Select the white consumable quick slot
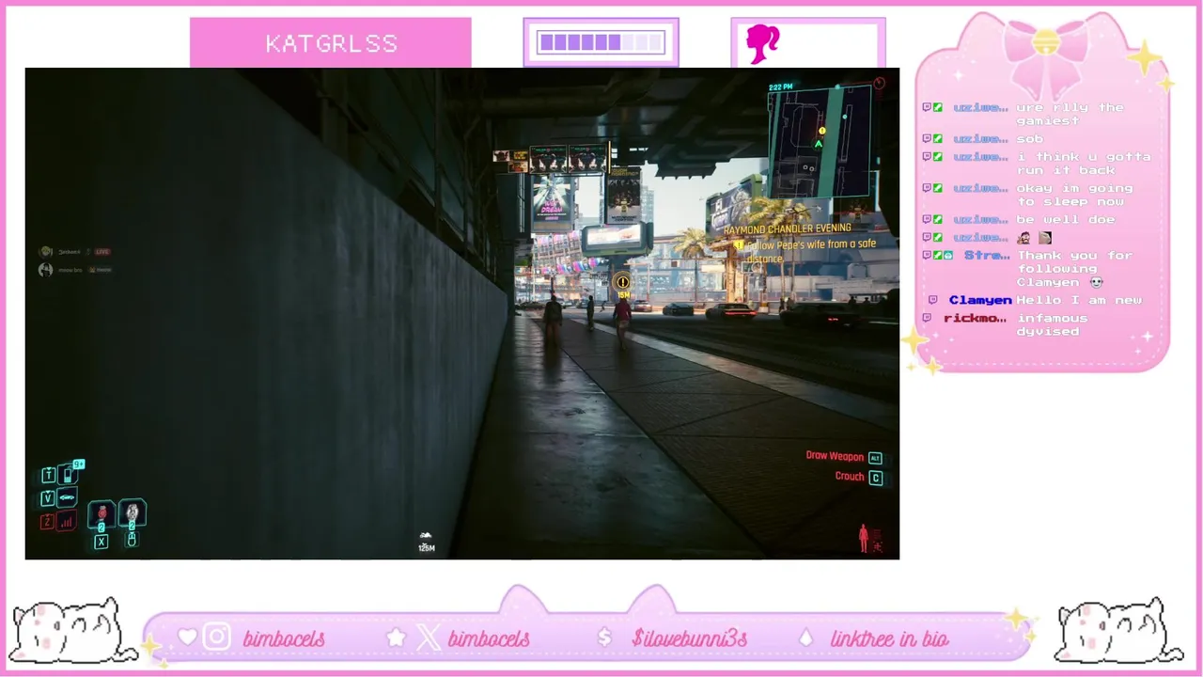This screenshot has height=677, width=1203. (x=133, y=512)
